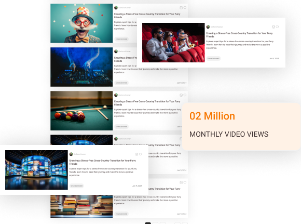Bookmark the clown article card
The image size is (301, 224).
coord(181,8)
